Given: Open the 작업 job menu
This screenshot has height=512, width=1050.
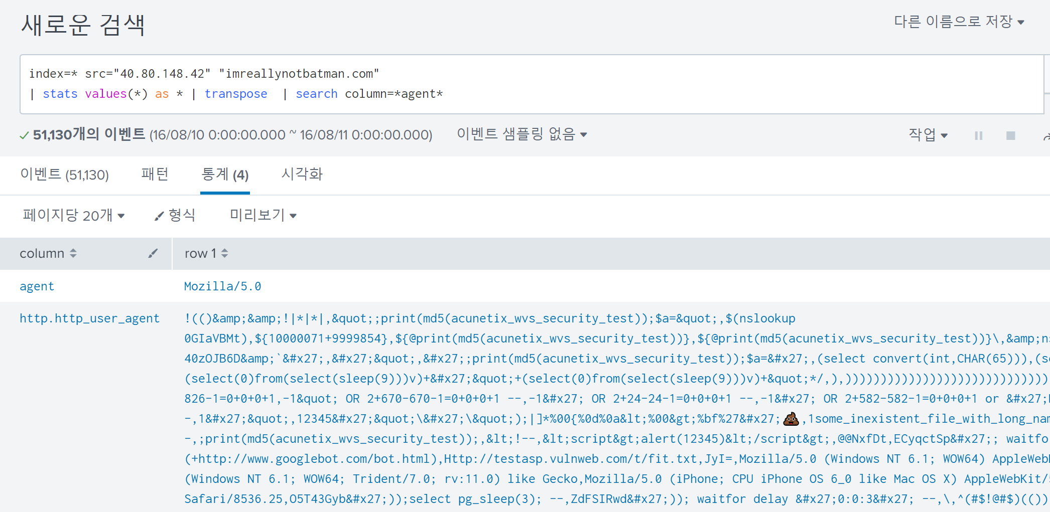Looking at the screenshot, I should point(928,134).
